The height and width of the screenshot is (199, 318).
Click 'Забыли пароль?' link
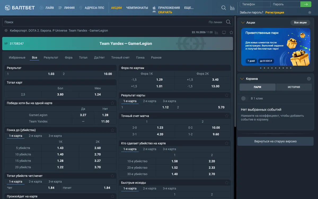pyautogui.click(x=251, y=12)
